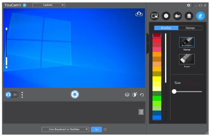This screenshot has height=137, width=211.
Task: Click the undo/reset arrow icon
Action: pyautogui.click(x=142, y=95)
